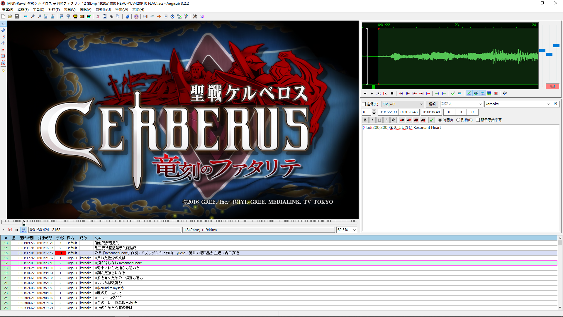This screenshot has height=317, width=563.
Task: Launch ASSDraw3 anime face icon
Action: (136, 16)
